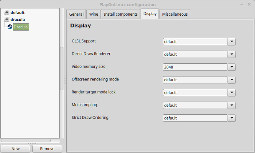Select the Dracula shortcut entry
The height and width of the screenshot is (153, 255).
(21, 27)
